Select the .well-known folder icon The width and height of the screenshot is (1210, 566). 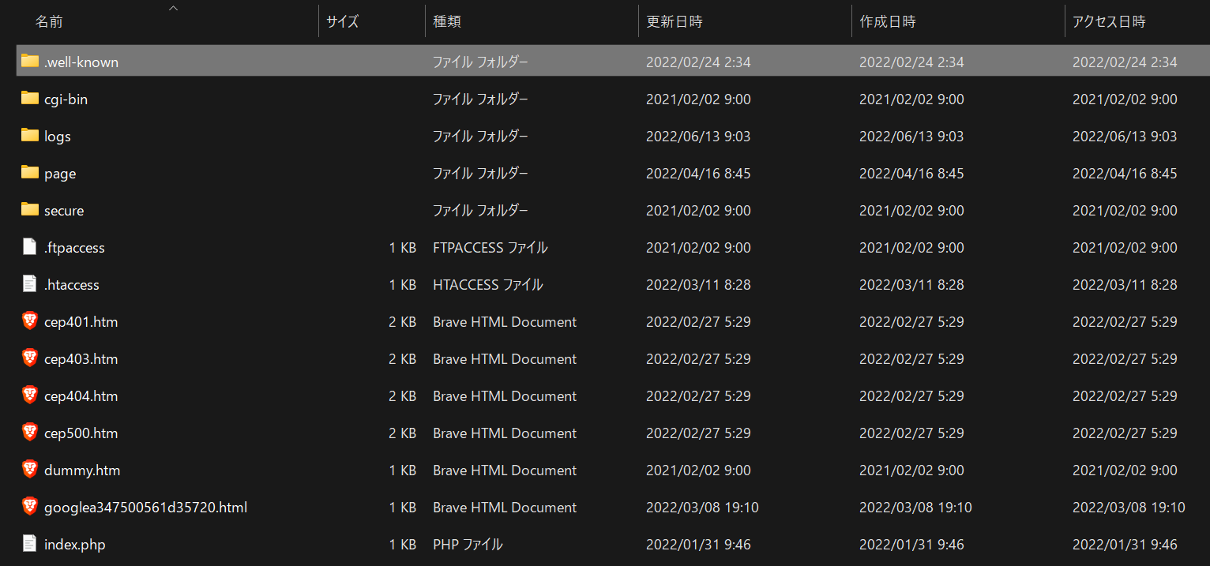pyautogui.click(x=30, y=61)
